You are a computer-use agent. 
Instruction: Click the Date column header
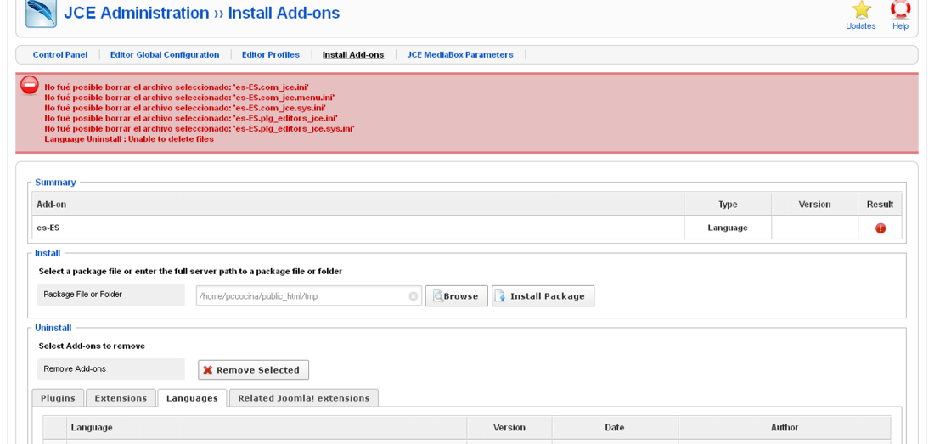point(615,427)
